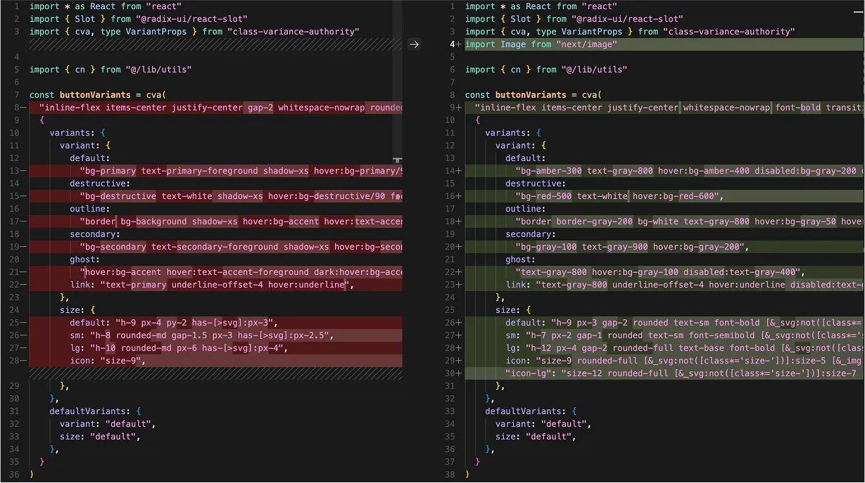The width and height of the screenshot is (865, 483).
Task: Click the '"bg-red-500' string on right line 16
Action: click(543, 196)
